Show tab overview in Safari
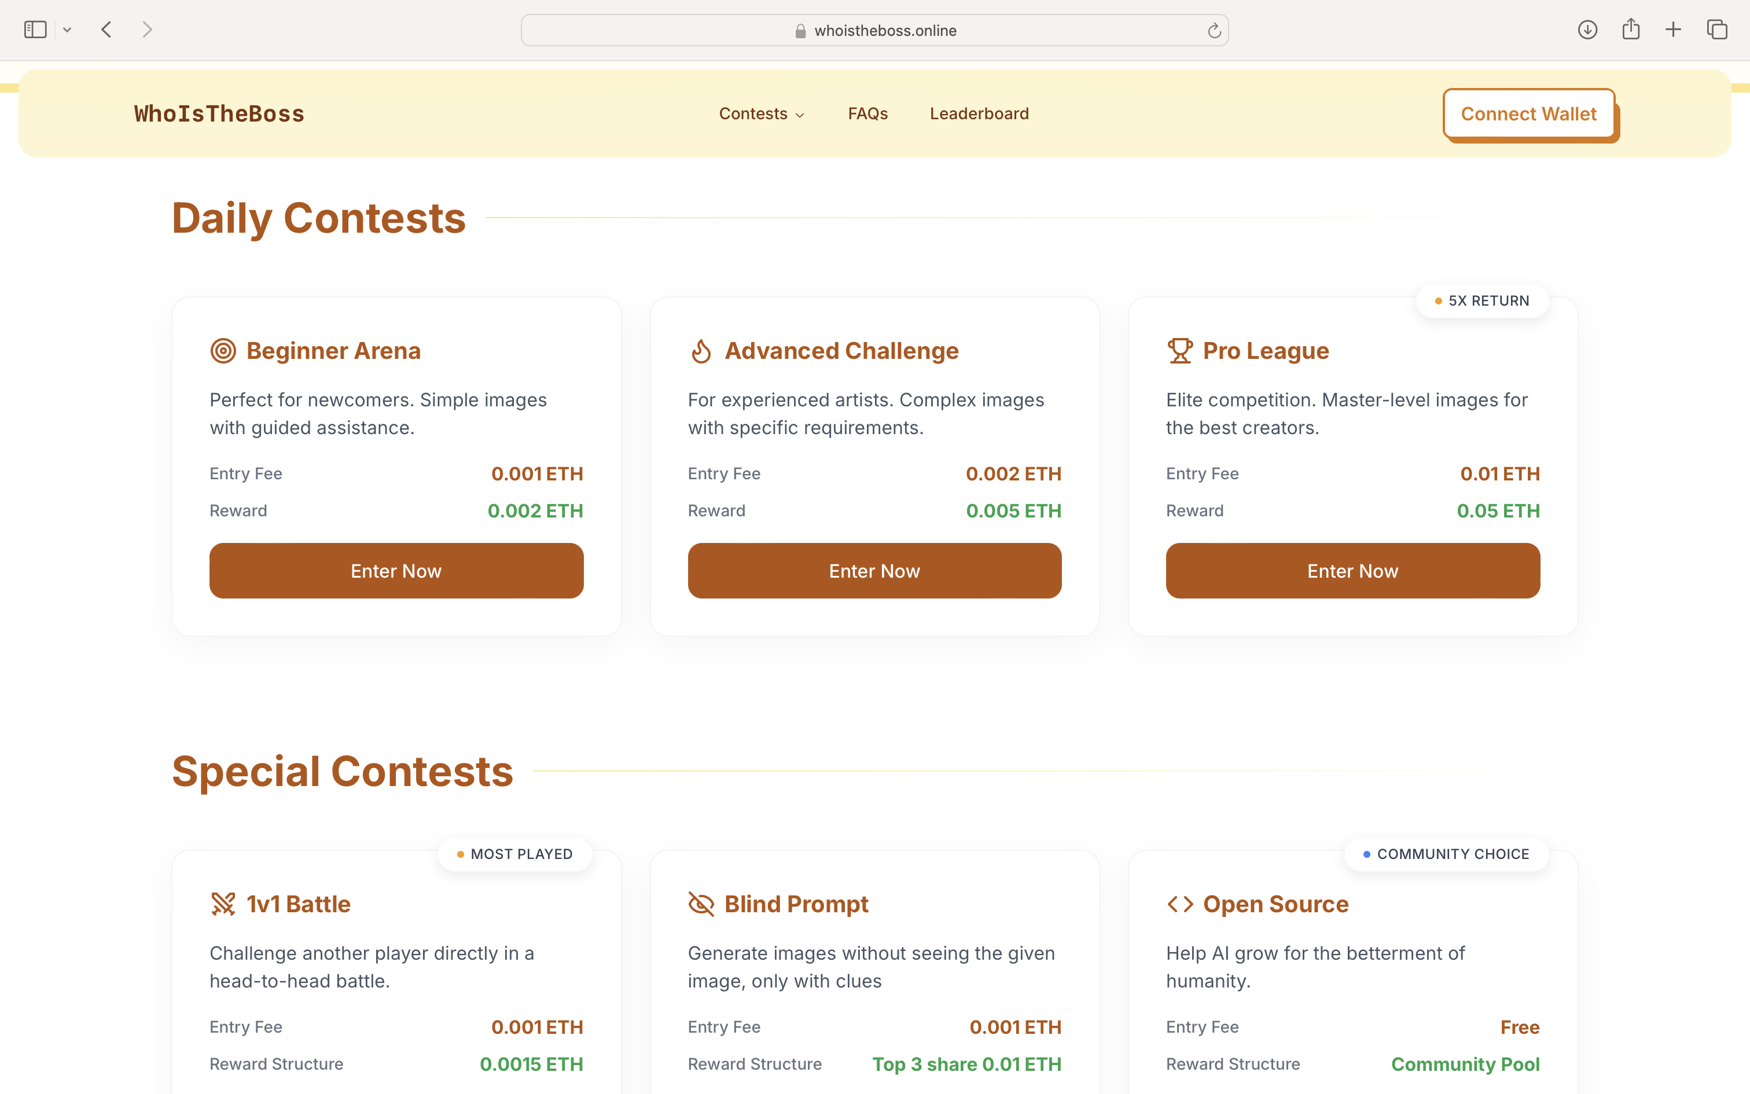The height and width of the screenshot is (1094, 1750). 1717,30
